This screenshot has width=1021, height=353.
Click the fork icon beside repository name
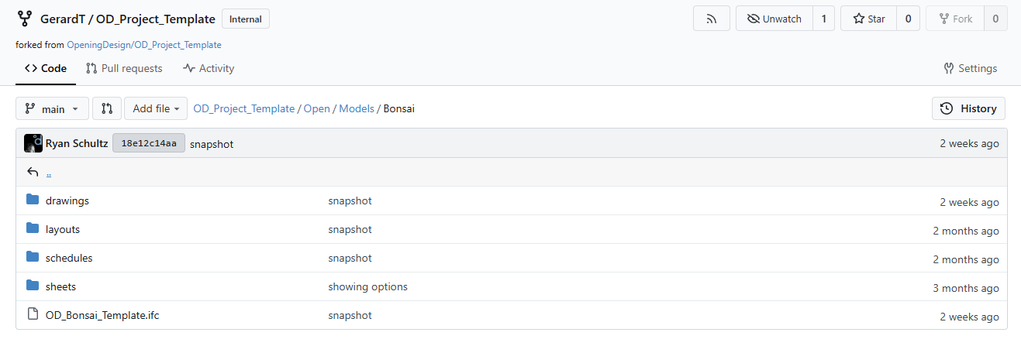click(x=25, y=19)
